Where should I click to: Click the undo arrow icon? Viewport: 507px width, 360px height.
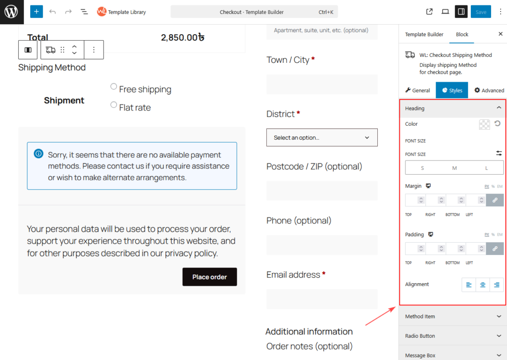(x=52, y=11)
